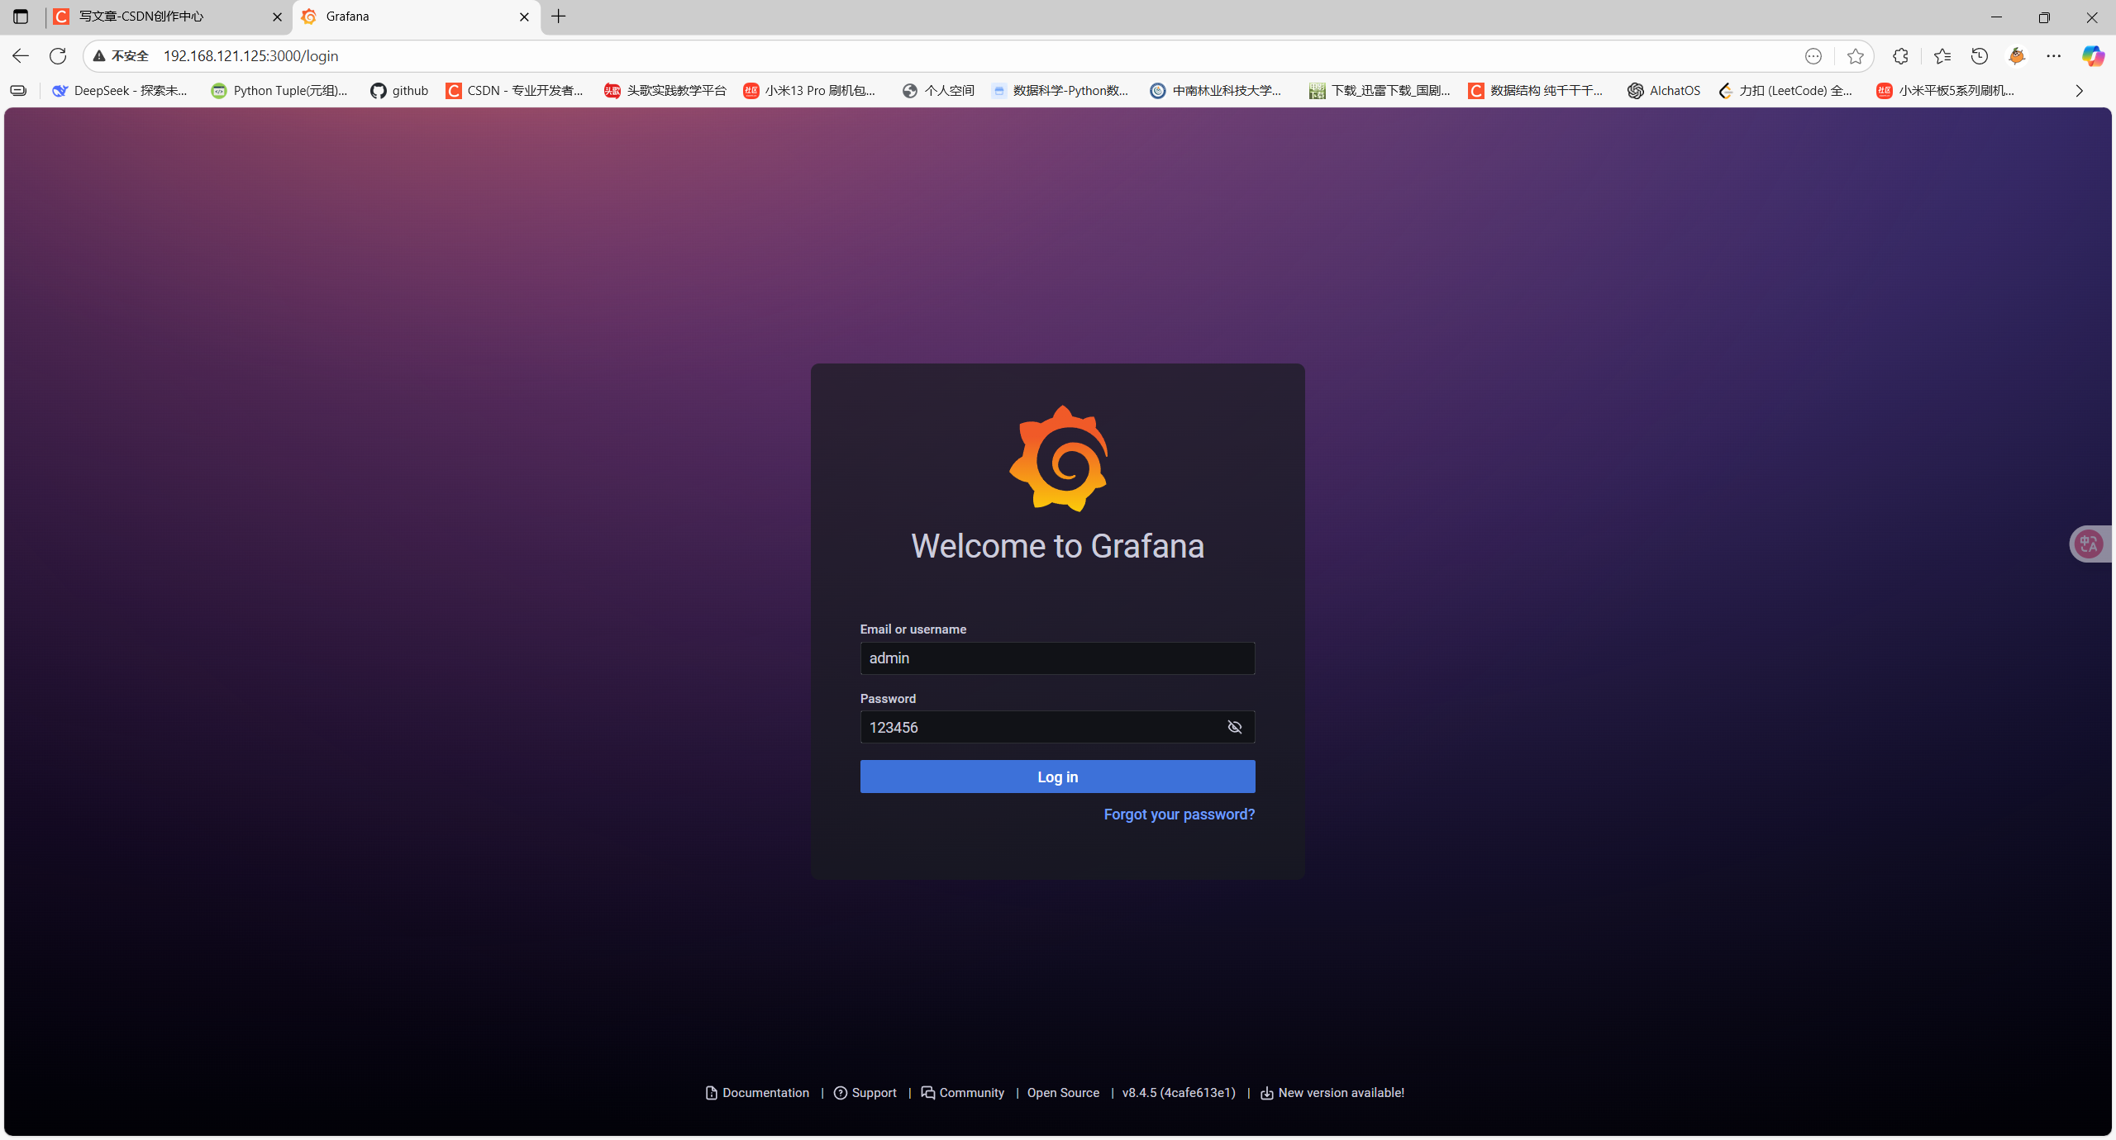
Task: Toggle password visibility eye icon
Action: [1234, 727]
